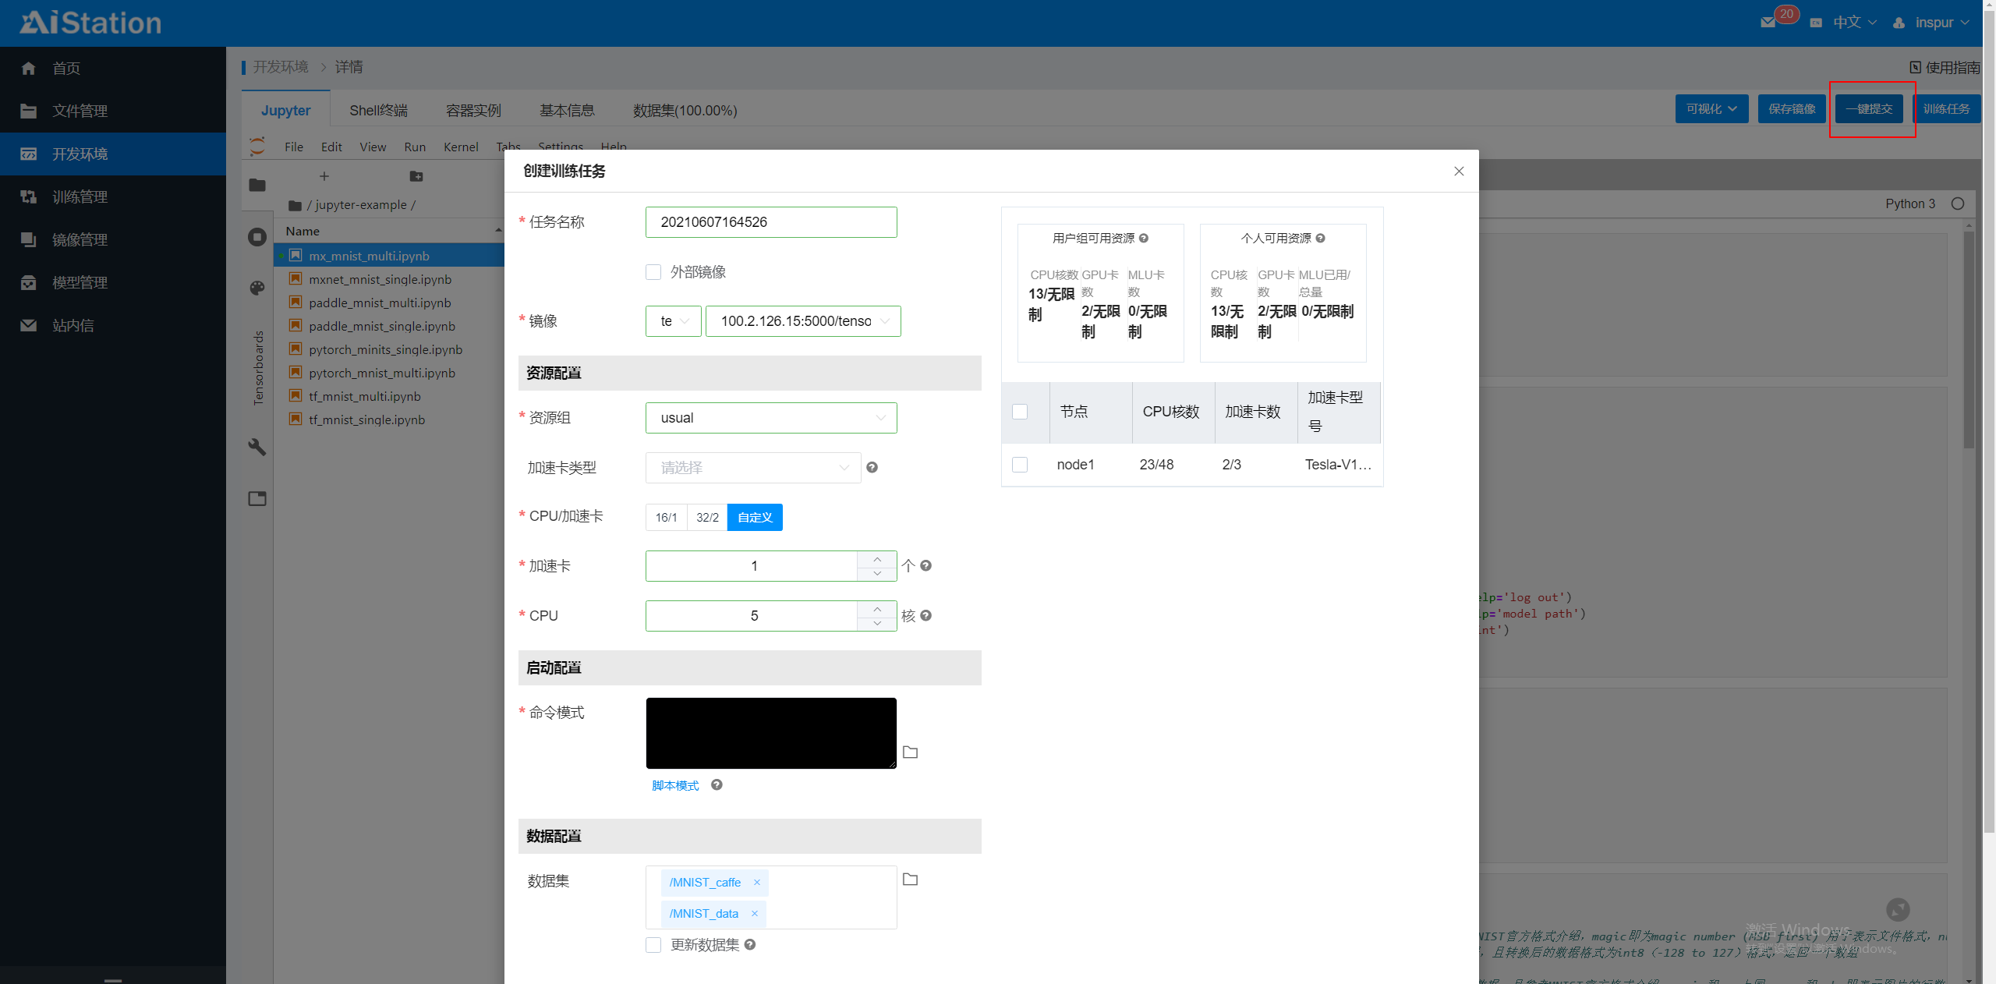Check the 更新数据集 checkbox
Image resolution: width=1996 pixels, height=984 pixels.
(x=653, y=945)
